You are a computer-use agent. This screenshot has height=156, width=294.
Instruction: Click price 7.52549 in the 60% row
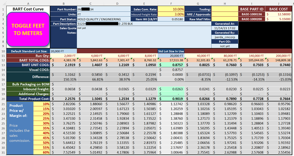pyautogui.click(x=64, y=152)
